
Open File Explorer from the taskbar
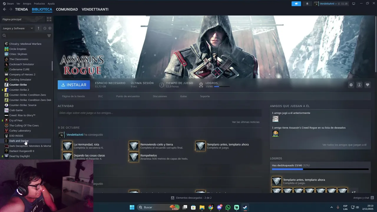(202, 207)
